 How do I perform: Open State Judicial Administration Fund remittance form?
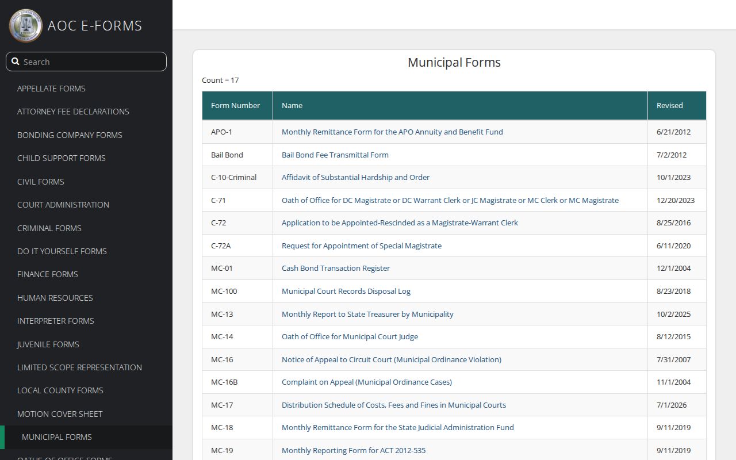[398, 427]
